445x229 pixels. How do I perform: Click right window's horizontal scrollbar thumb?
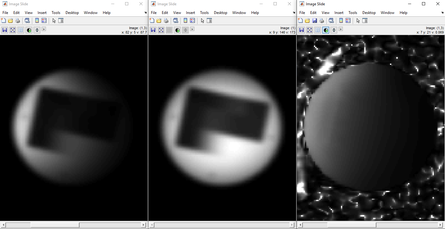coord(352,225)
